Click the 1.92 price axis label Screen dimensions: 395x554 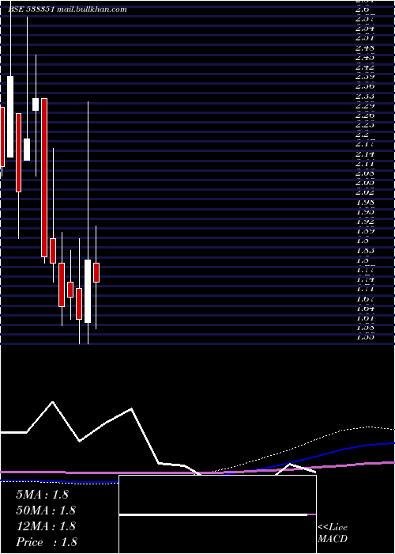tap(365, 221)
